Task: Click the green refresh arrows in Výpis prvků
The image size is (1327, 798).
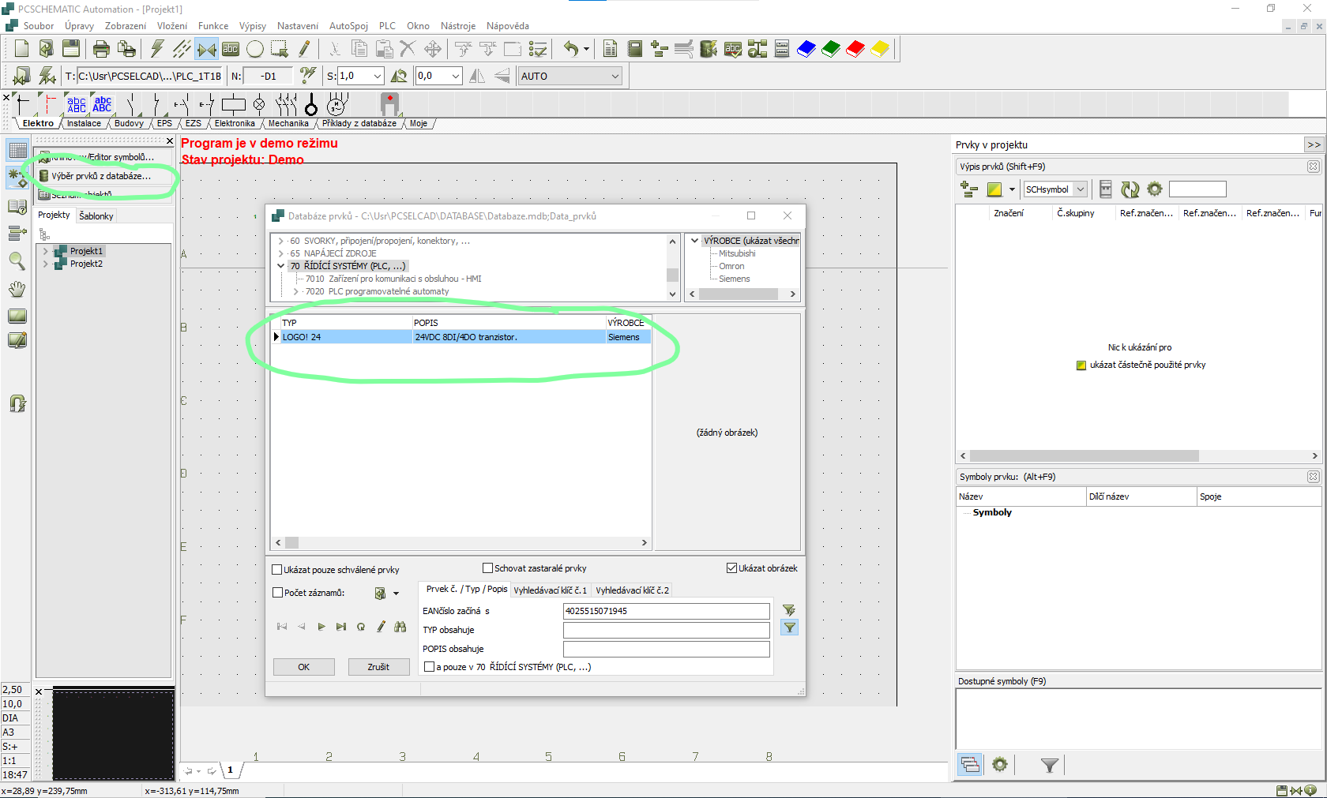Action: tap(1130, 189)
